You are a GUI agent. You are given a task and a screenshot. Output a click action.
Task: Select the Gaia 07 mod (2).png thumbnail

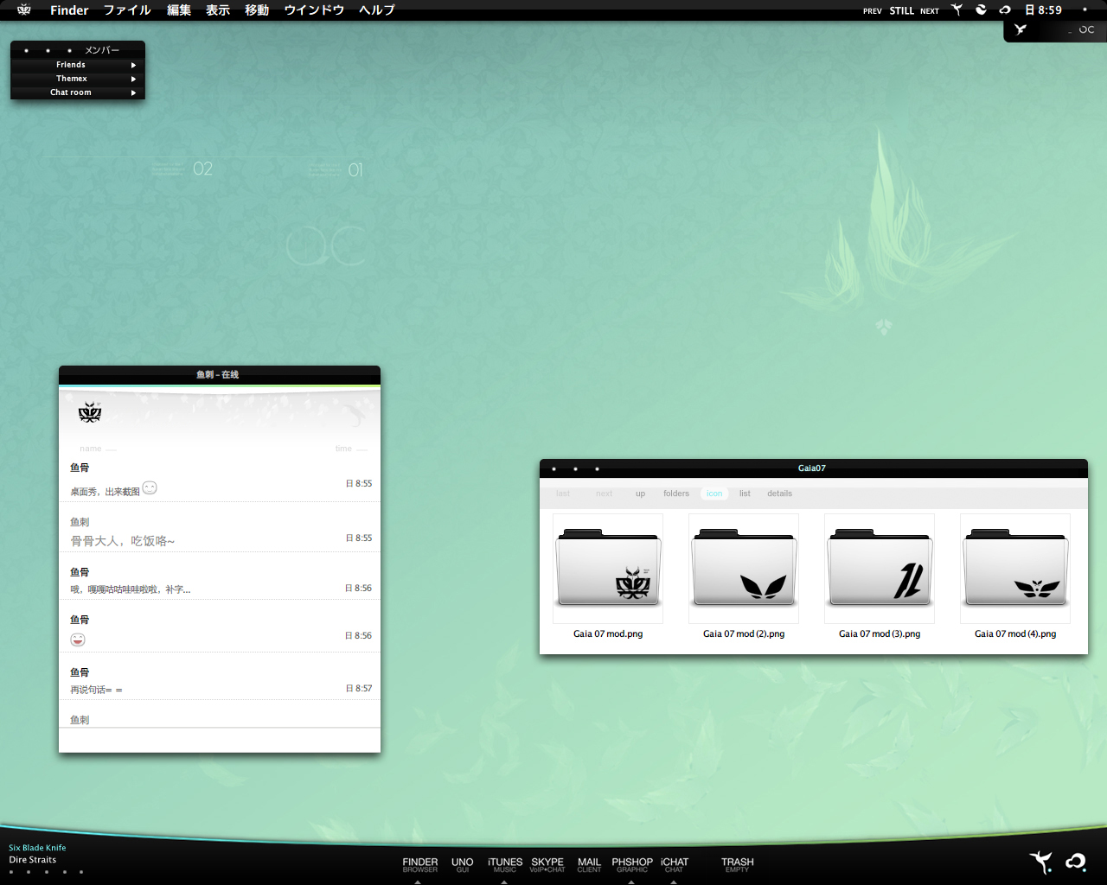[x=744, y=569]
